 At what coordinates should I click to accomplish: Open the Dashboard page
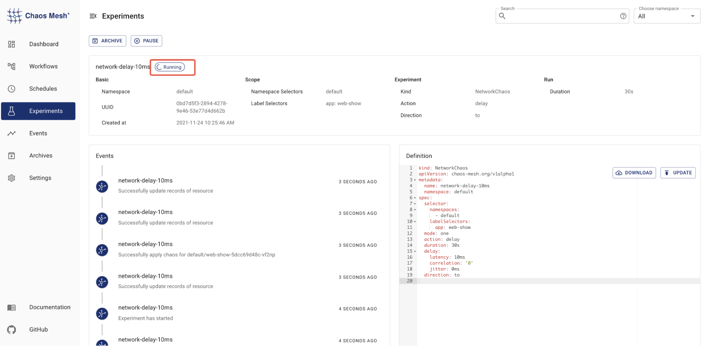[x=44, y=44]
